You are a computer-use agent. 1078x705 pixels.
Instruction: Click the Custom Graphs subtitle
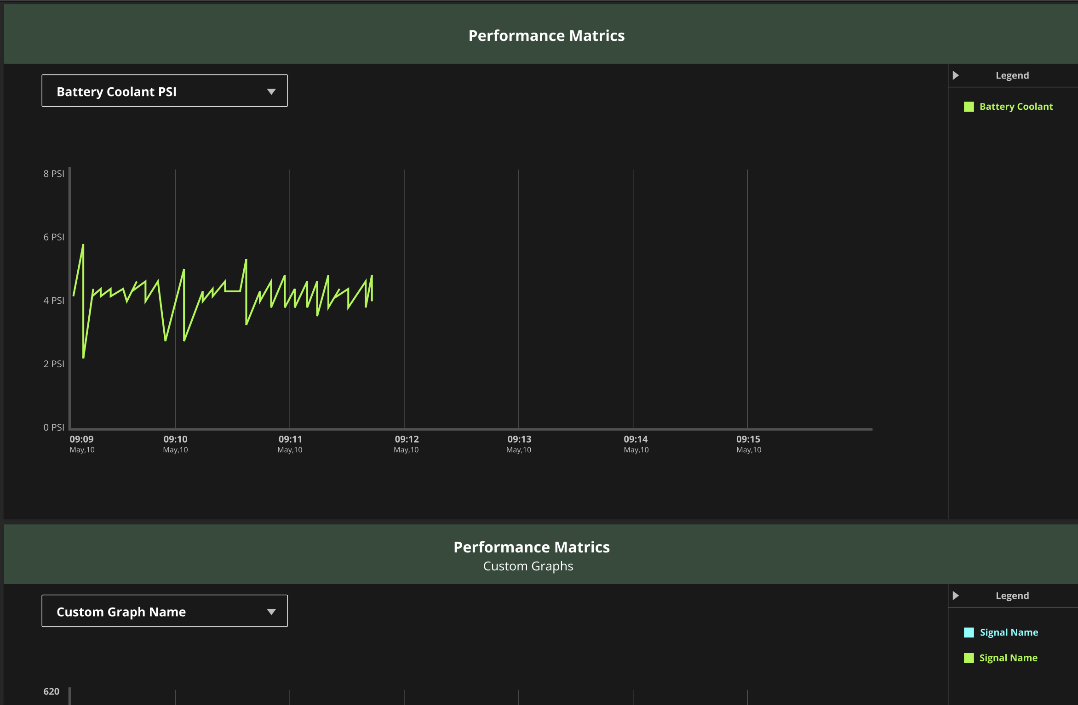(x=528, y=566)
